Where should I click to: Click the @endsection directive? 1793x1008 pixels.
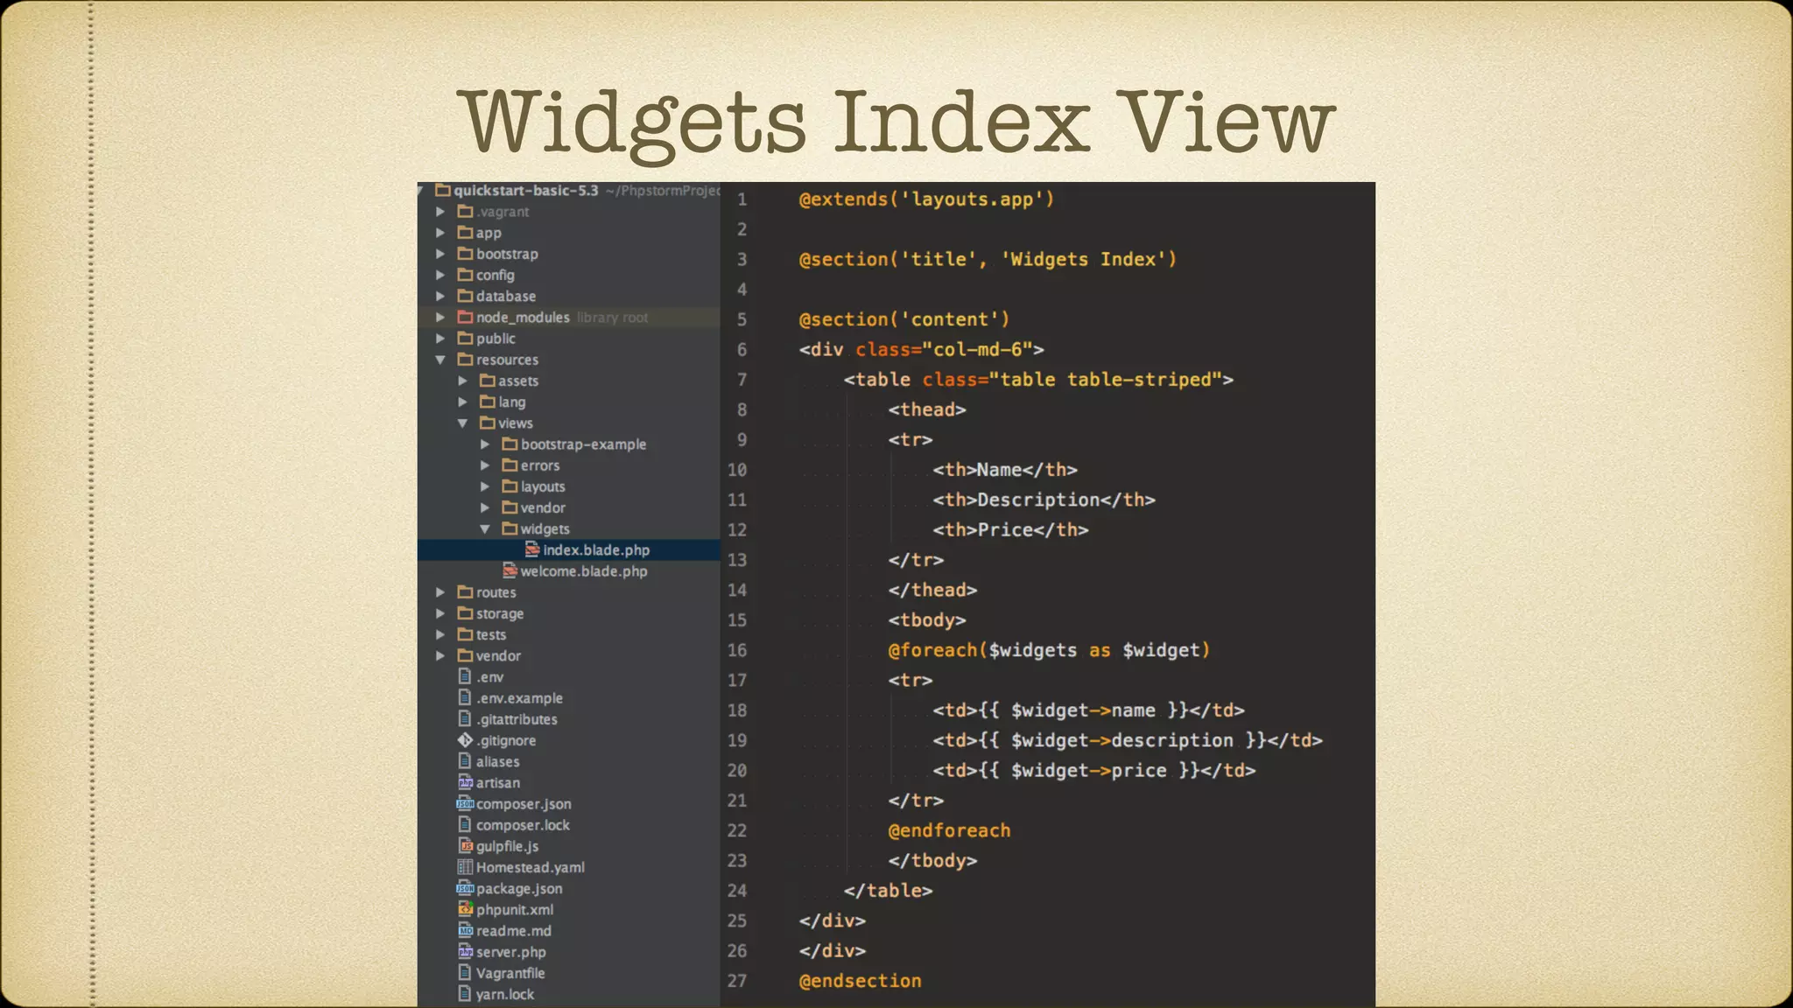860,981
